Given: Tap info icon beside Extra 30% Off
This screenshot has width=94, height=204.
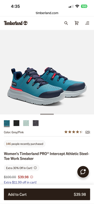Looking at the screenshot, I should pyautogui.click(x=35, y=168).
